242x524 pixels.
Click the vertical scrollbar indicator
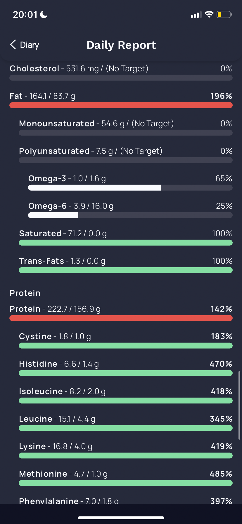point(239,405)
